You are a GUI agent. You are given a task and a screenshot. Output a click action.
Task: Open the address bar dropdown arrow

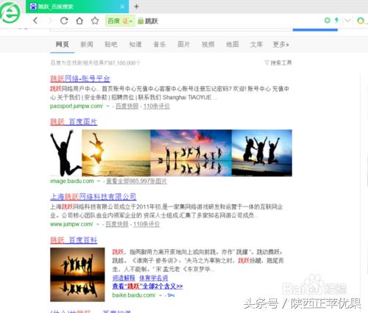(x=347, y=21)
